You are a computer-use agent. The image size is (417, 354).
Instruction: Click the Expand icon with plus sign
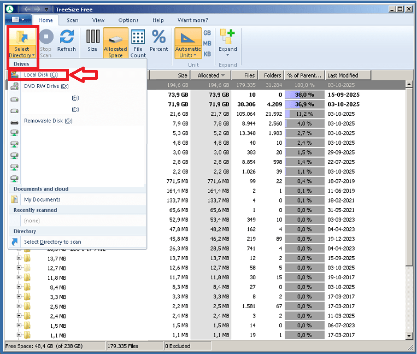227,37
